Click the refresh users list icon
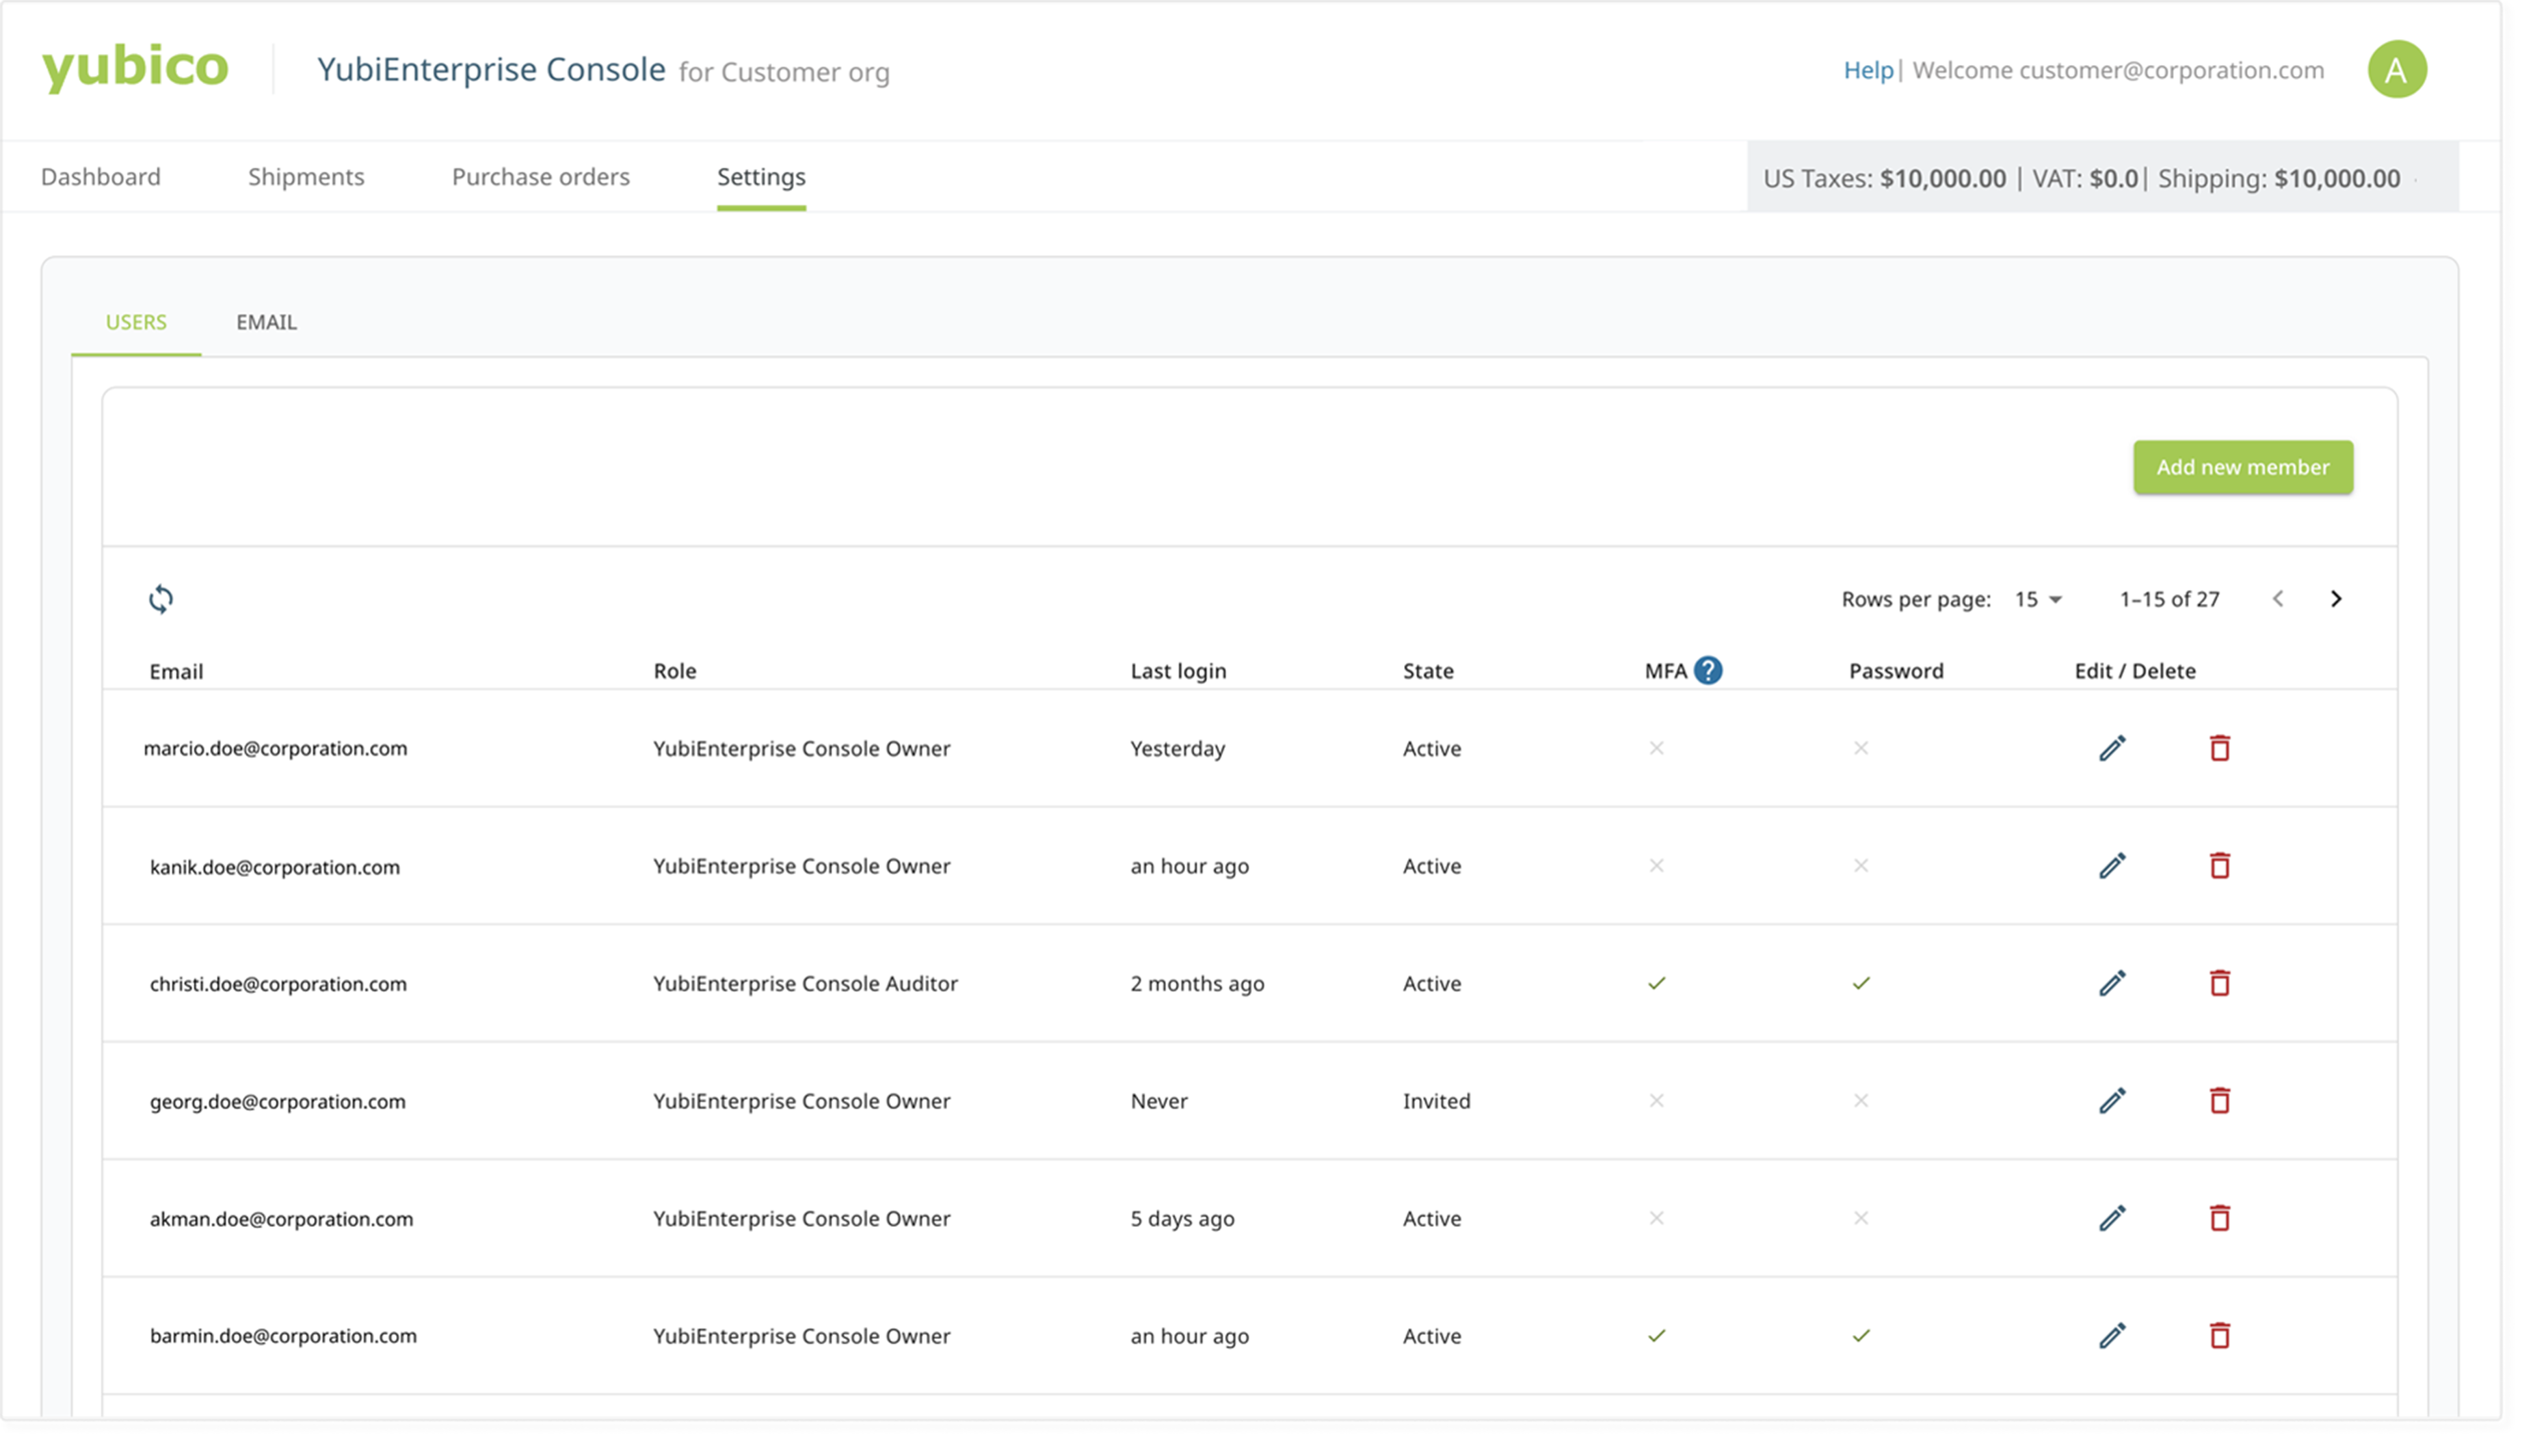This screenshot has height=1456, width=2533. [161, 599]
